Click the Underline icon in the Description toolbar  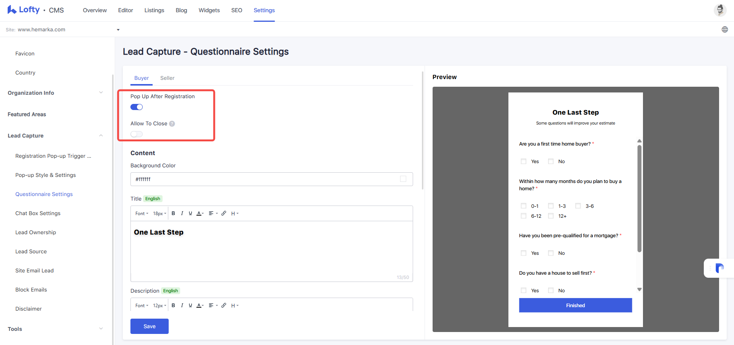point(190,306)
